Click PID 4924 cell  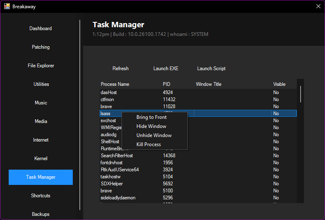168,92
